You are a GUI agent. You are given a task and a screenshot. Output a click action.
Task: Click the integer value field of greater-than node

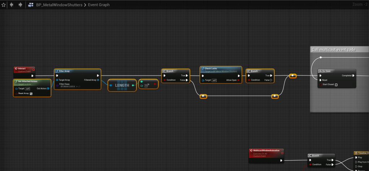point(146,86)
